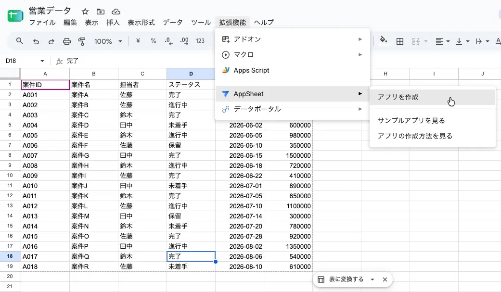
Task: Open the データ menu
Action: [x=173, y=22]
